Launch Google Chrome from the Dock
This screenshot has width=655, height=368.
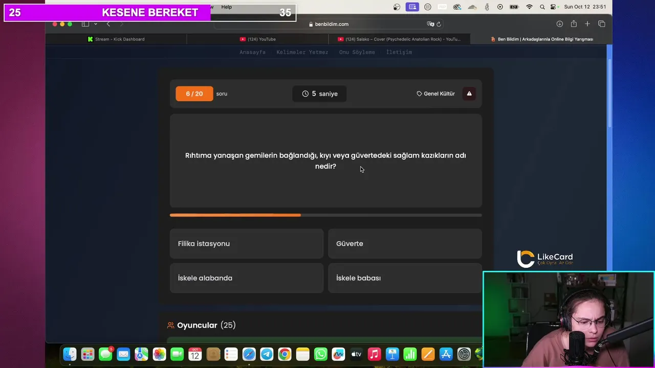tap(285, 354)
